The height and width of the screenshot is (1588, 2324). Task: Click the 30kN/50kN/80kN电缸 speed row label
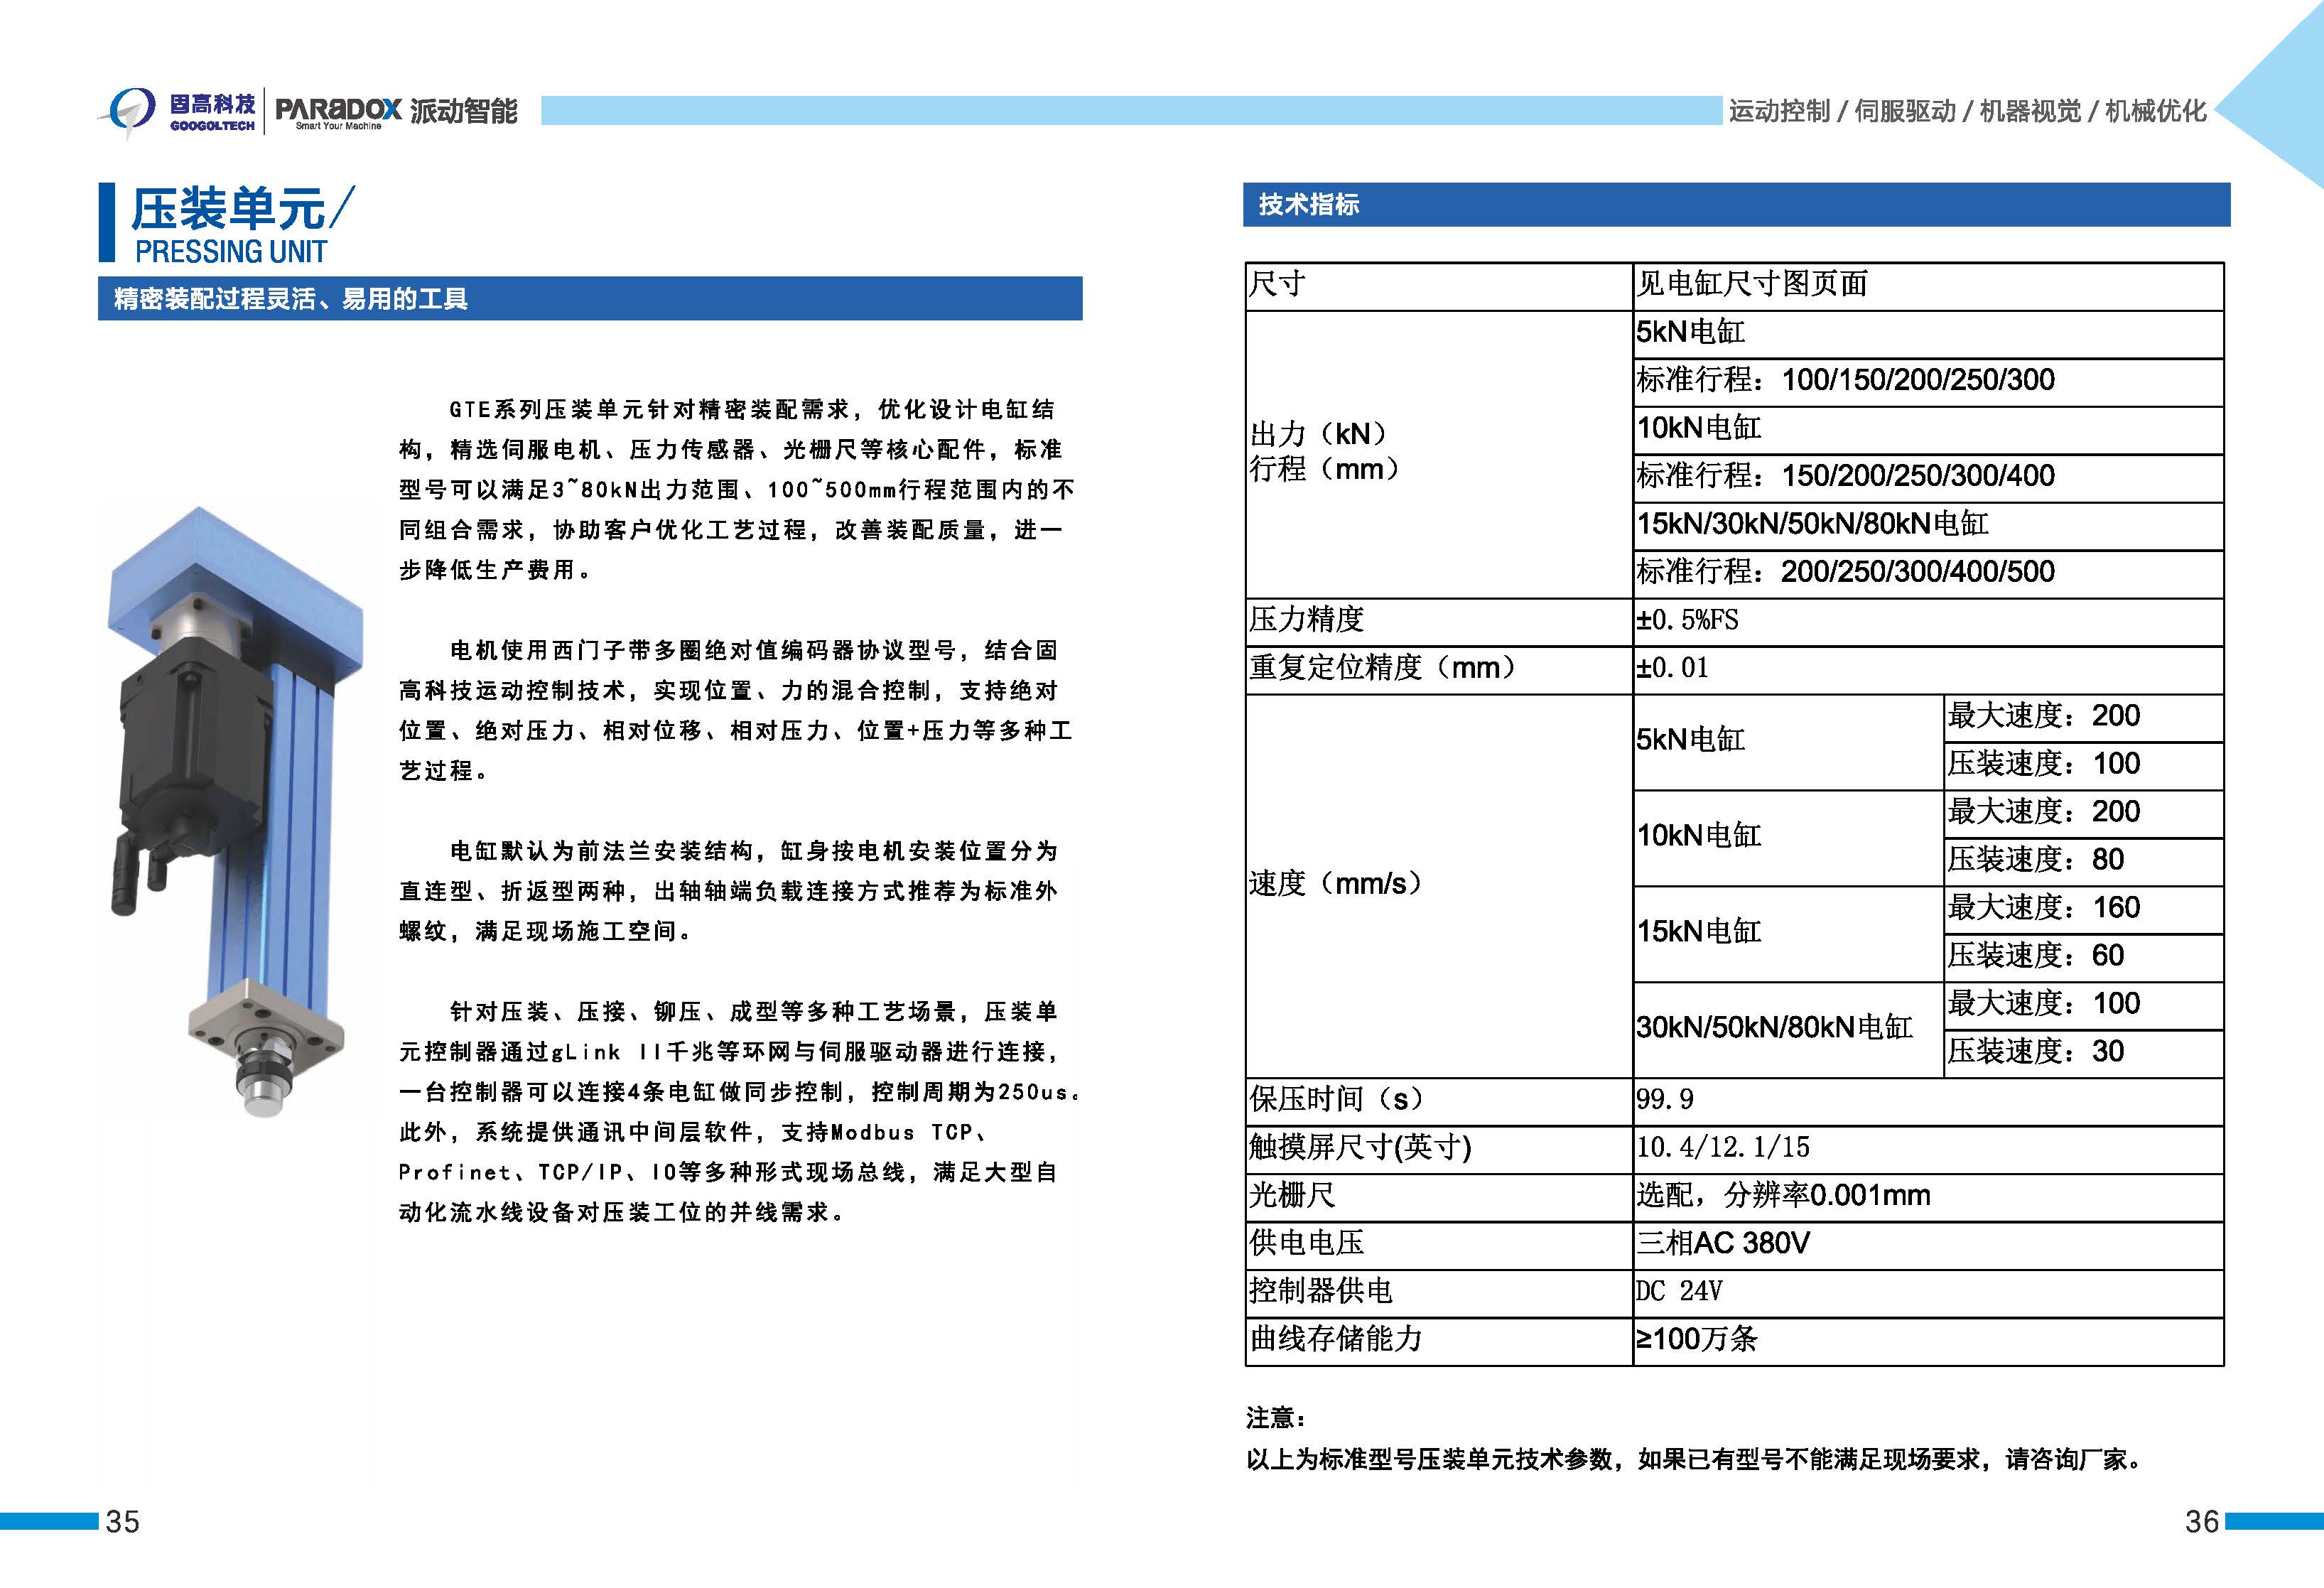(1774, 1027)
